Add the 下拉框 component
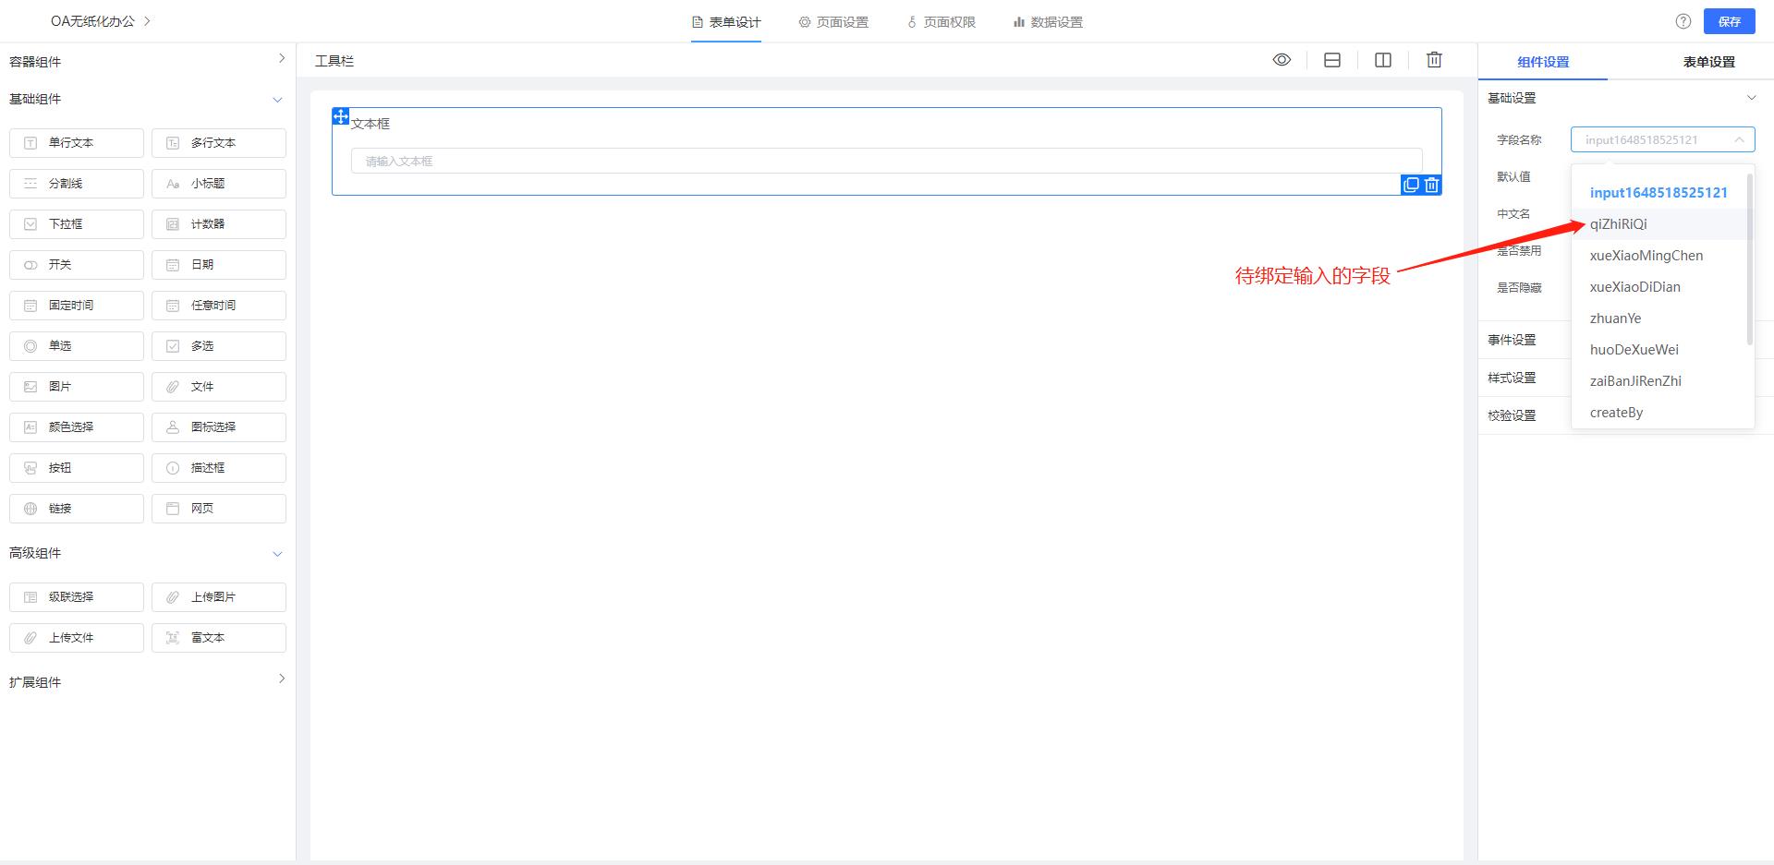 pos(77,224)
